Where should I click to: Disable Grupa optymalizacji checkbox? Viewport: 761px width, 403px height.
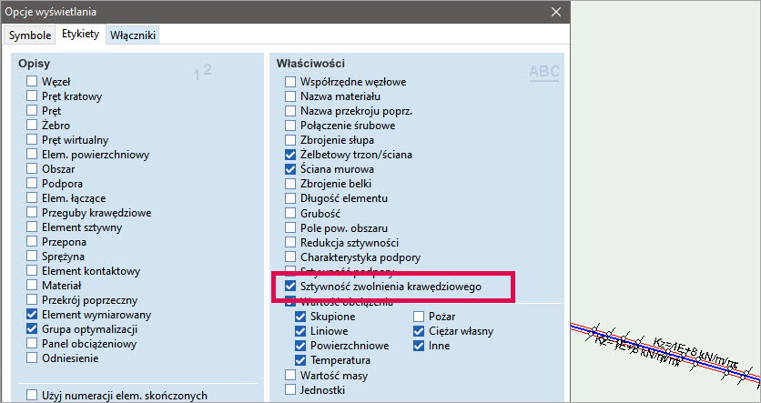[33, 329]
